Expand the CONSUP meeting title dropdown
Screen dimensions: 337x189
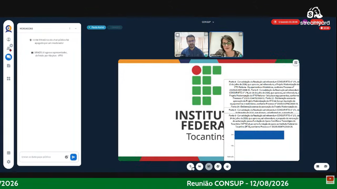(x=208, y=22)
